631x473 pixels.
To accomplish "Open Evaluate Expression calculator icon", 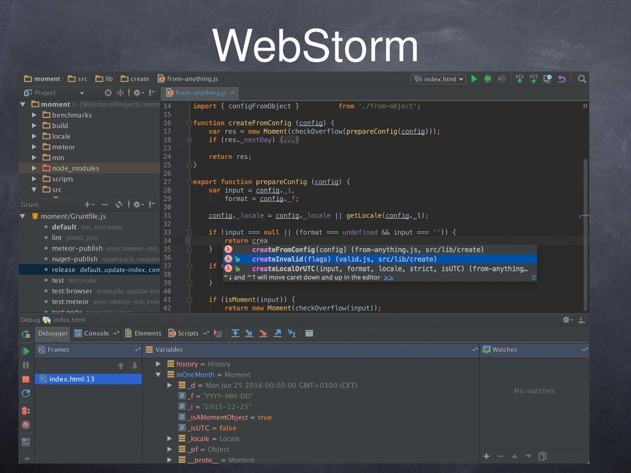I will click(309, 333).
